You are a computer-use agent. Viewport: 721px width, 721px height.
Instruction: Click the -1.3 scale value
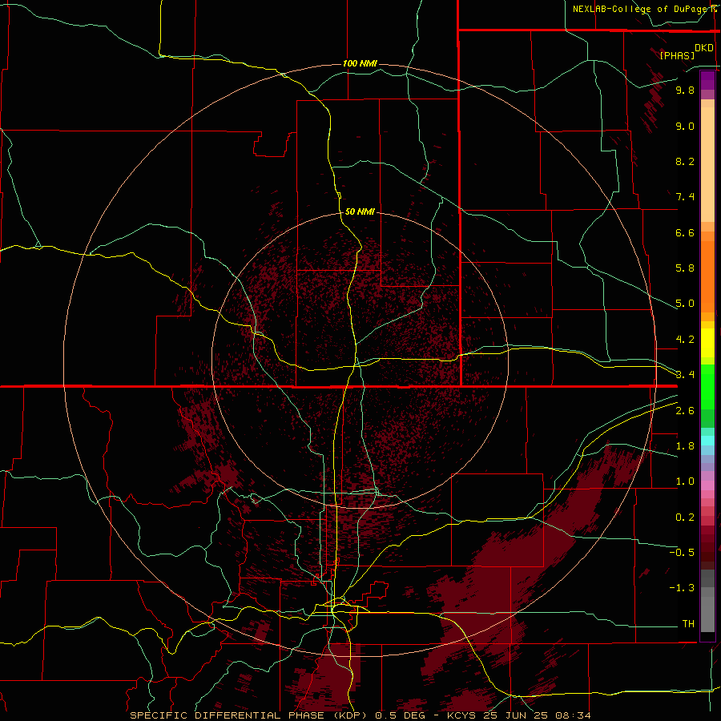pyautogui.click(x=682, y=588)
